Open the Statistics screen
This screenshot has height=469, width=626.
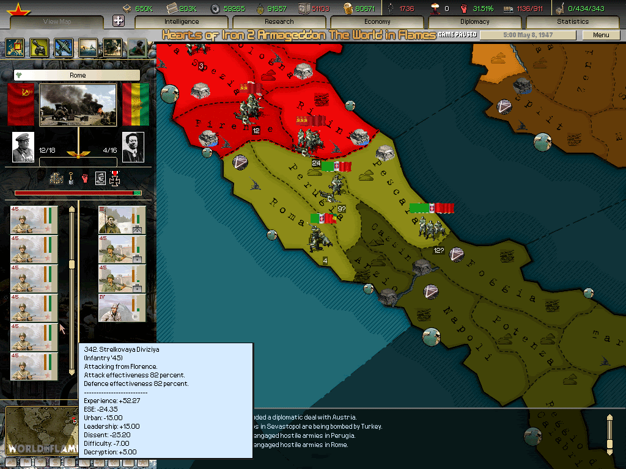point(573,21)
